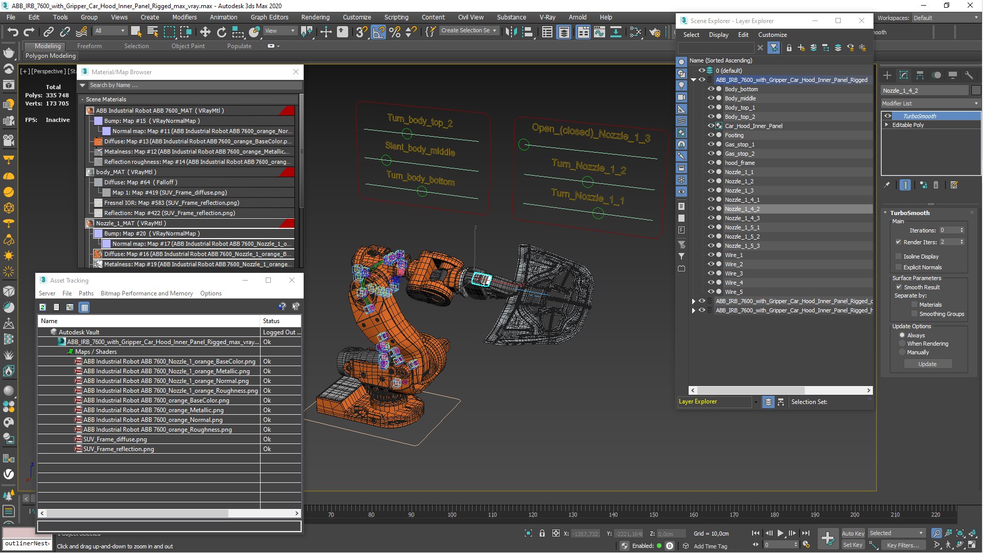Toggle the Angle Snap icon

[x=378, y=32]
